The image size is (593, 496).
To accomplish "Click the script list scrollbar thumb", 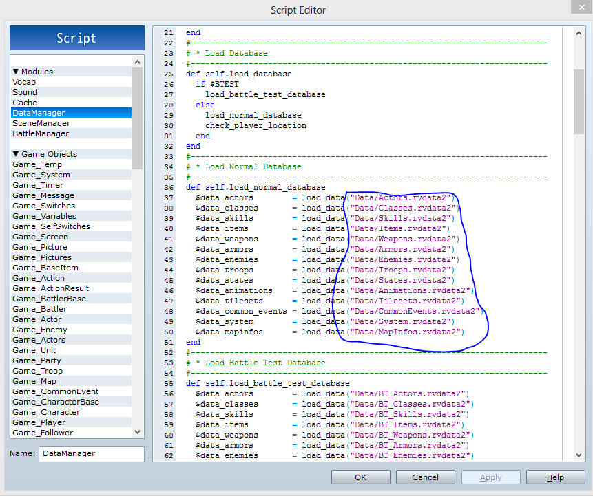I will point(137,118).
